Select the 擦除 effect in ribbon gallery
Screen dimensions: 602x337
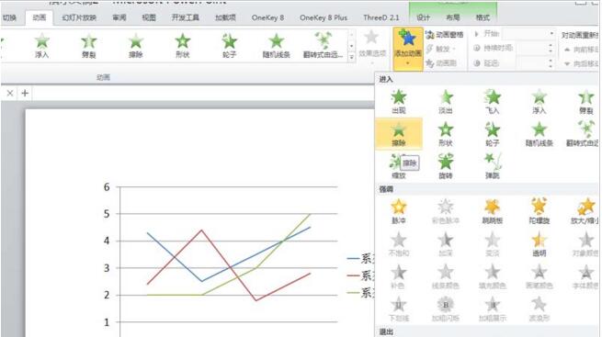click(x=135, y=46)
